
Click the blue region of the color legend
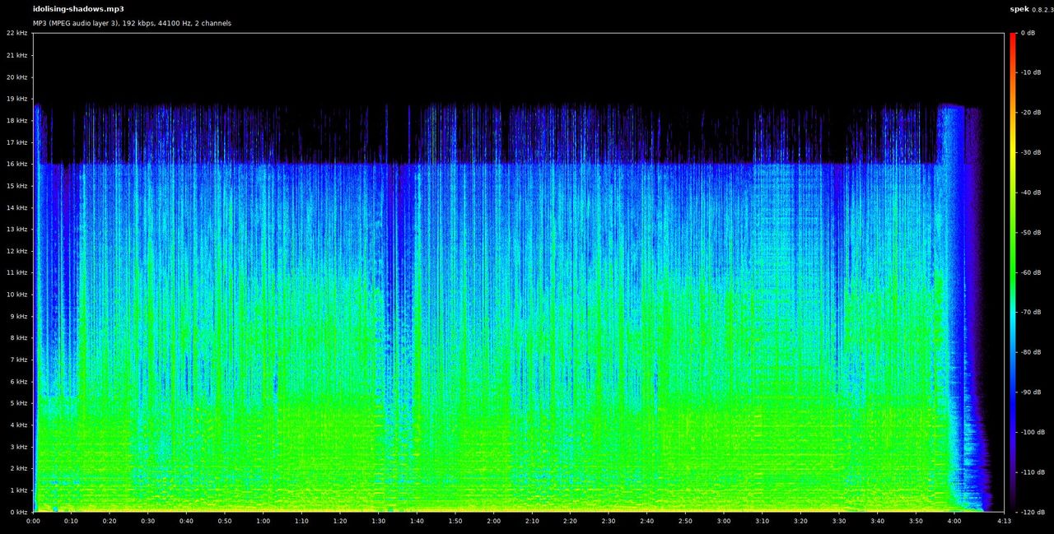click(1013, 395)
